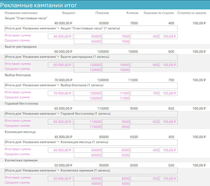
Task: Click the summary box "Годовой бестселлер (1 запись)"
Action: tap(91, 114)
